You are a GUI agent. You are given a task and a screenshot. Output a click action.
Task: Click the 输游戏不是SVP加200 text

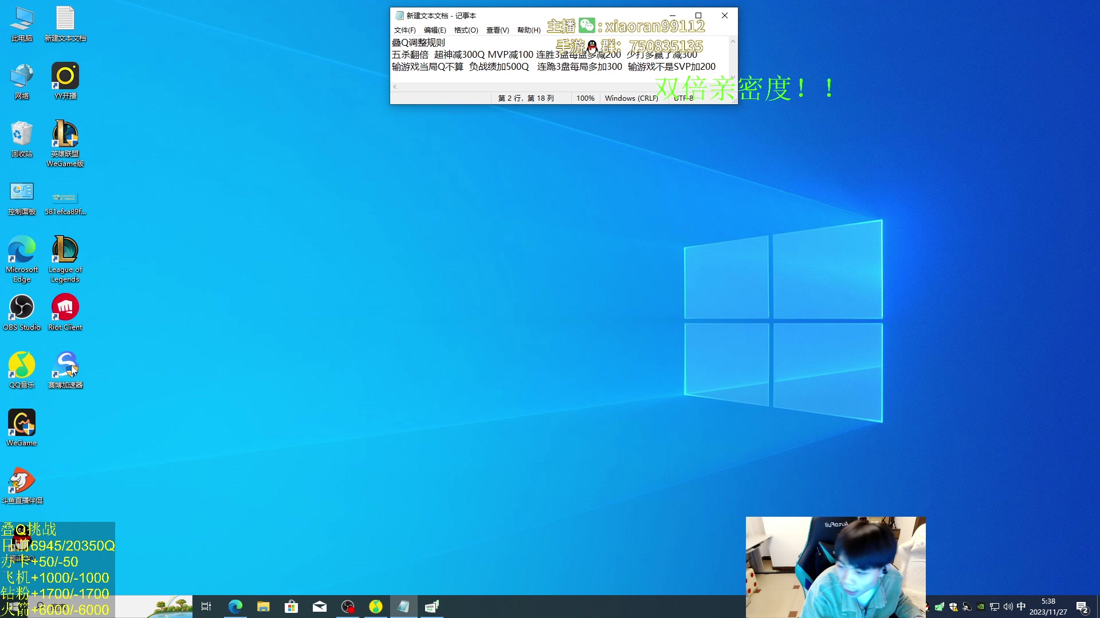[x=671, y=67]
